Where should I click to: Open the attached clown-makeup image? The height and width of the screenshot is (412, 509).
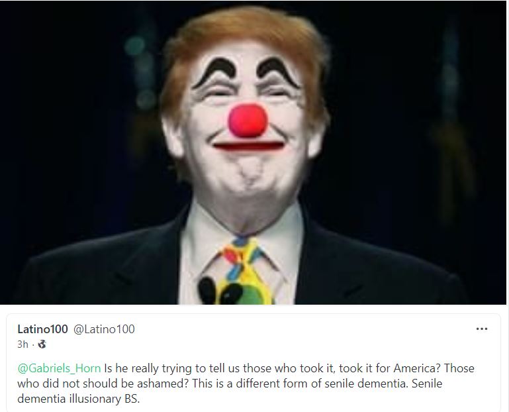coord(253,153)
